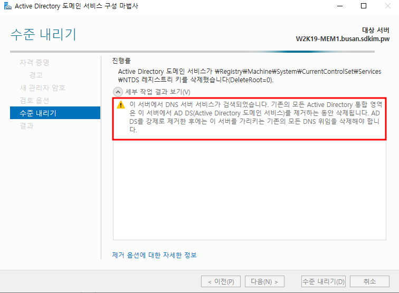Select 결과 step in sidebar
This screenshot has height=293, width=399.
click(27, 125)
